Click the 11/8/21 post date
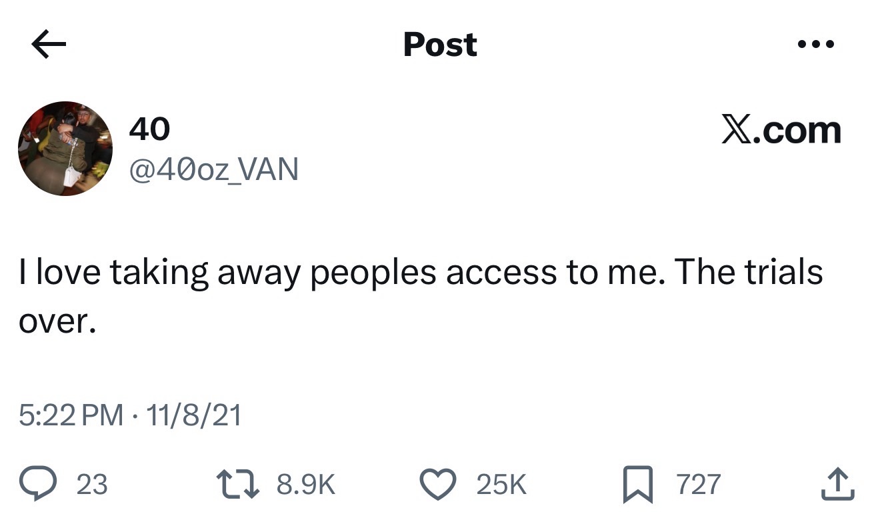The height and width of the screenshot is (518, 880). (x=193, y=416)
